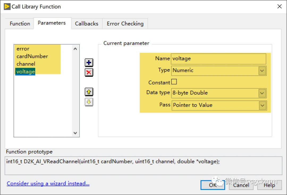Switch to the Function tab
Viewport: 287px width, 195px height.
20,24
